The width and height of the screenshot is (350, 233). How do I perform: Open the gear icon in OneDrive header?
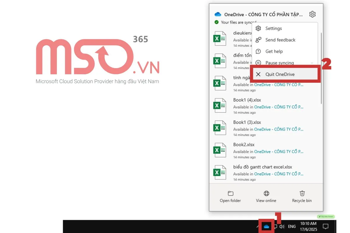(x=312, y=14)
